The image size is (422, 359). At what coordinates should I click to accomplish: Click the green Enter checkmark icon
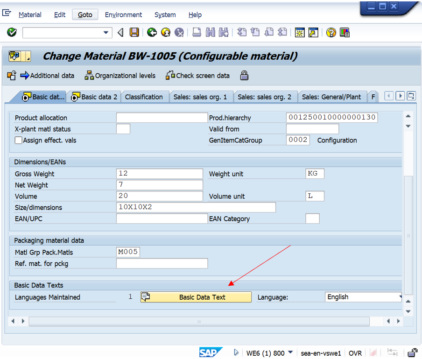pyautogui.click(x=12, y=32)
